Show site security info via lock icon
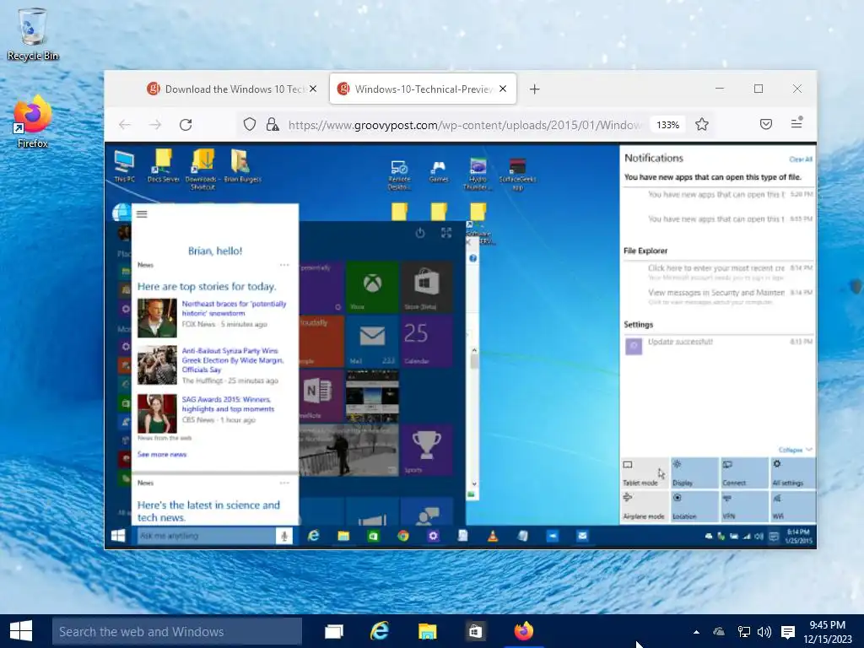The image size is (864, 648). point(273,125)
